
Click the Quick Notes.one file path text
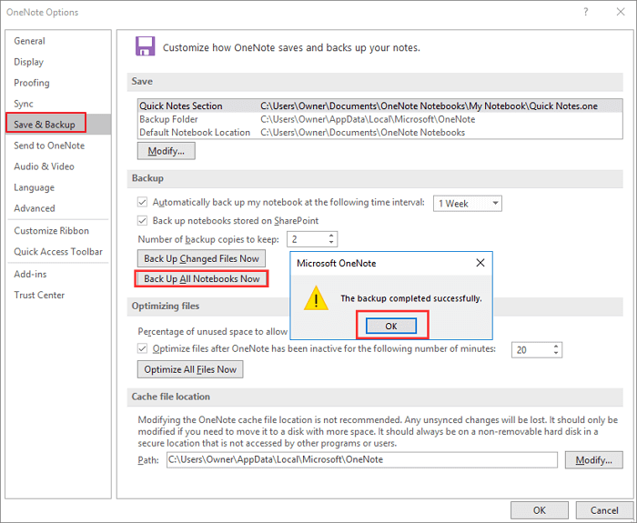(x=429, y=106)
